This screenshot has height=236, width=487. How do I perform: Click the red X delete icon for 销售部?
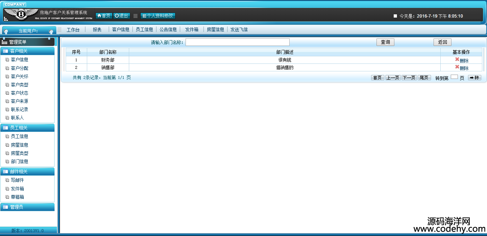pyautogui.click(x=457, y=67)
